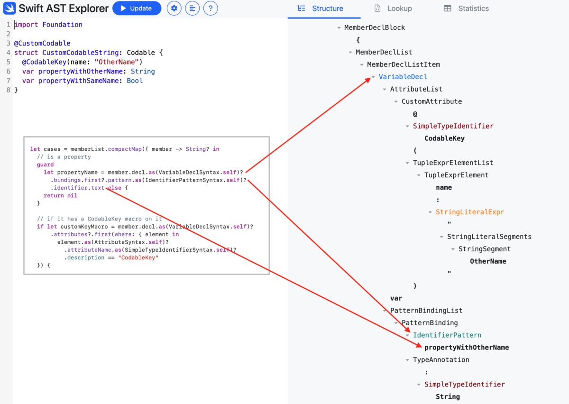The width and height of the screenshot is (569, 404).
Task: Collapse the PatternBindingList node
Action: 385,311
